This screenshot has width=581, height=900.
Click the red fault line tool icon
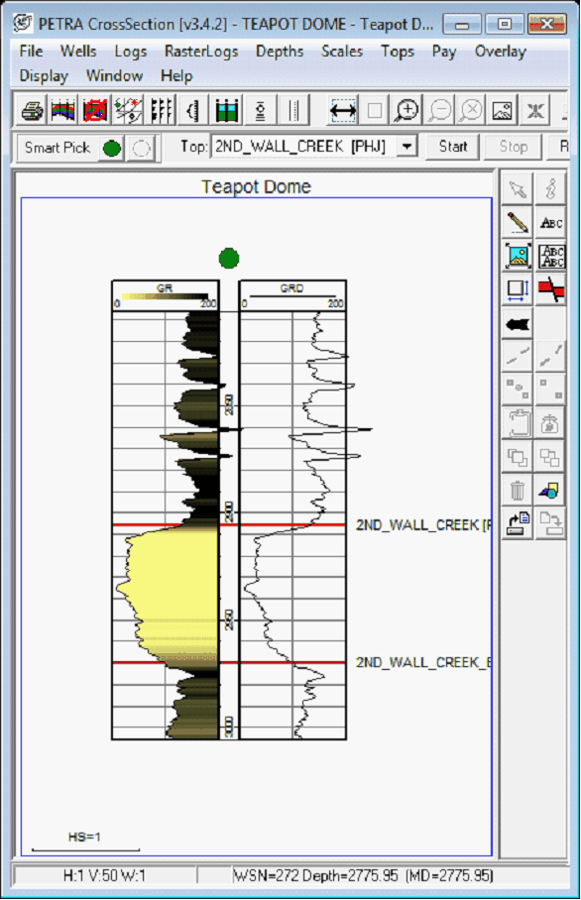point(550,289)
